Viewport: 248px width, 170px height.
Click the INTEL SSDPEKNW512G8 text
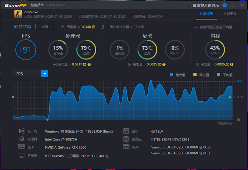(170, 139)
